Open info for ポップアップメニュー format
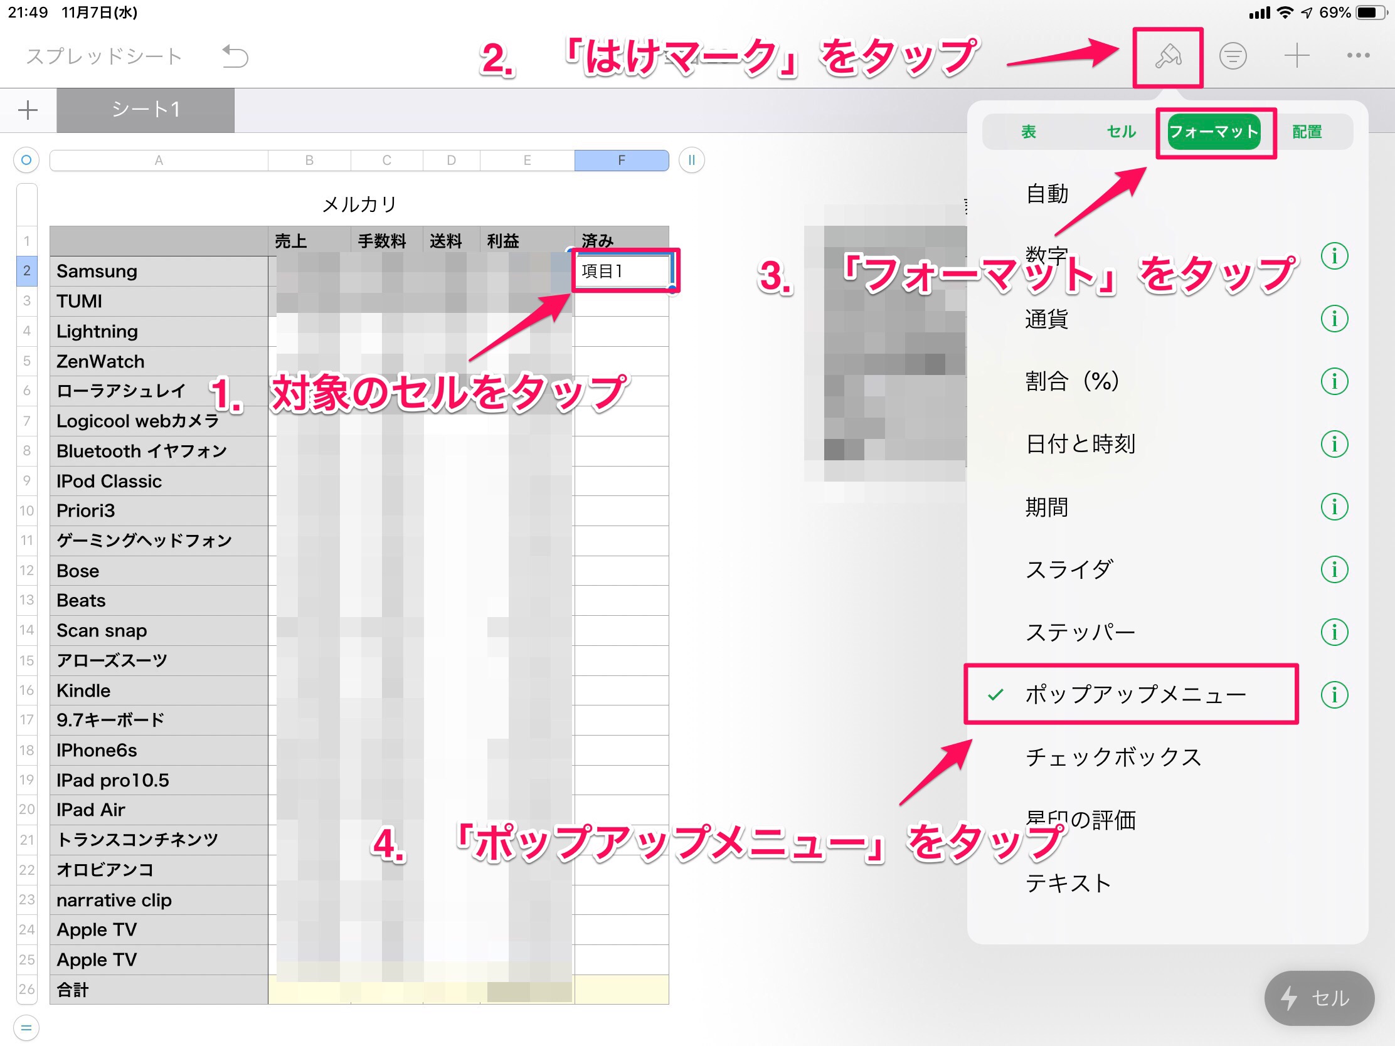 [x=1334, y=695]
